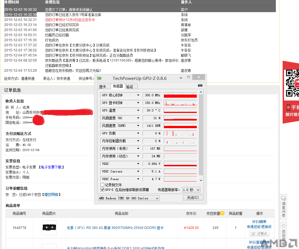This screenshot has width=299, height=249.
Task: Open the 传感器刷新率 1.0 秒 dropdown
Action: click(191, 190)
